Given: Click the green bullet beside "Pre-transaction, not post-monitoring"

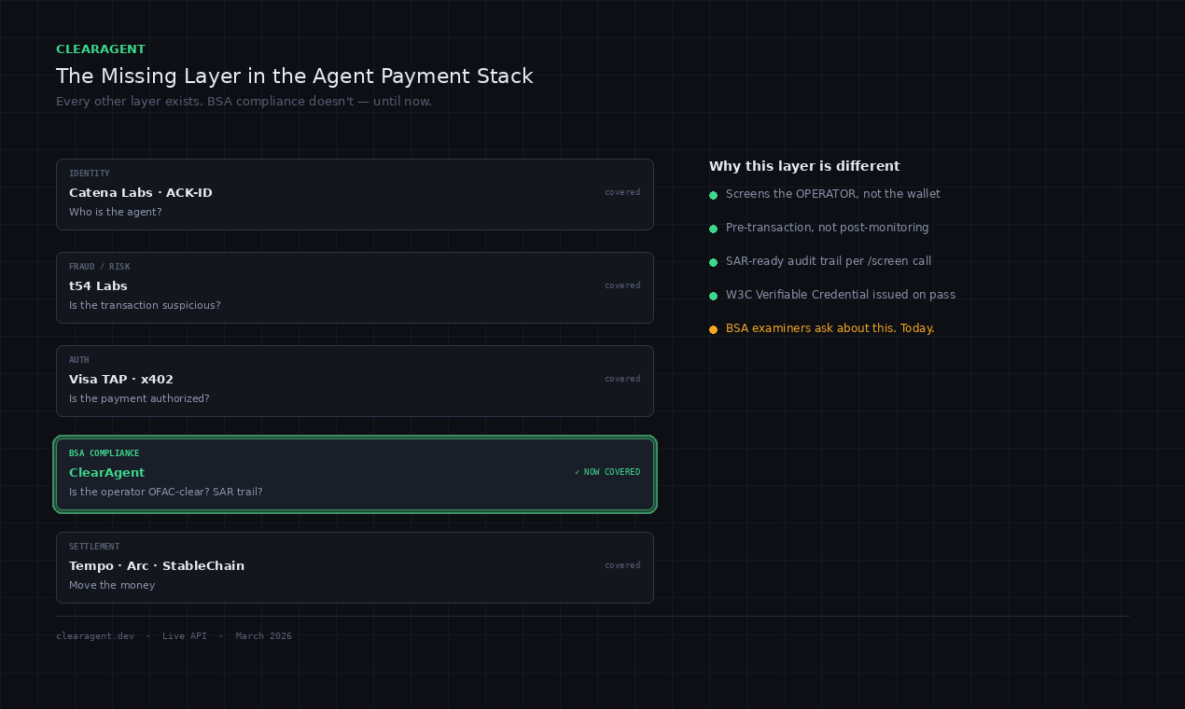Looking at the screenshot, I should [713, 229].
